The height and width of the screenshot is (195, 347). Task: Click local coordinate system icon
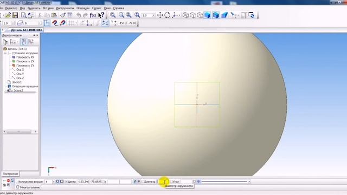[x=89, y=23]
